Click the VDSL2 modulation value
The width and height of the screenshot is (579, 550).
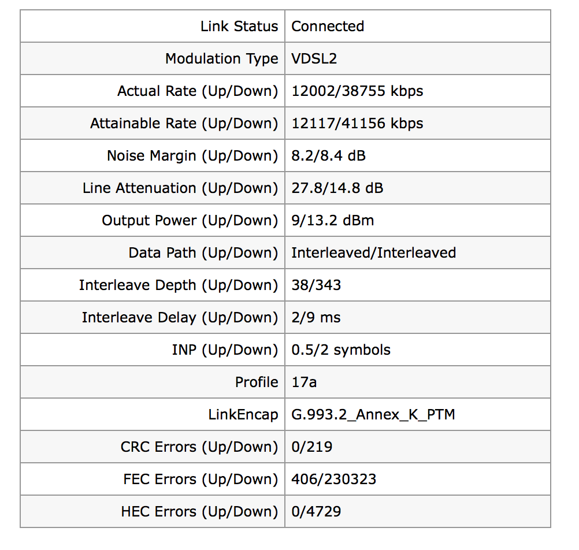pyautogui.click(x=314, y=59)
